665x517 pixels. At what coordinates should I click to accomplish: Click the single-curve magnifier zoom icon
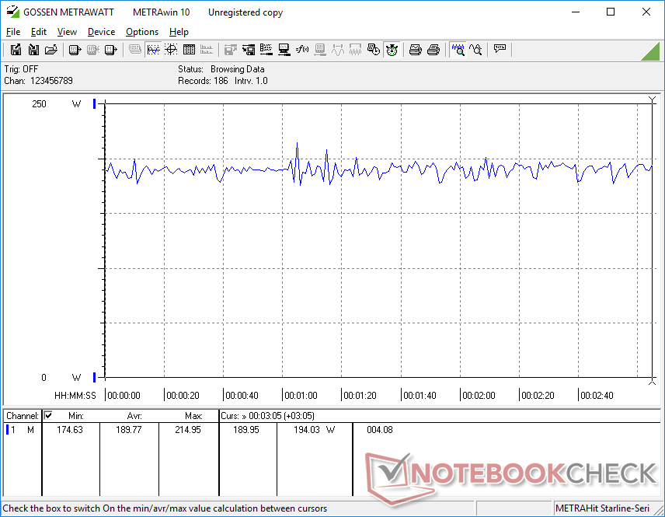point(476,50)
